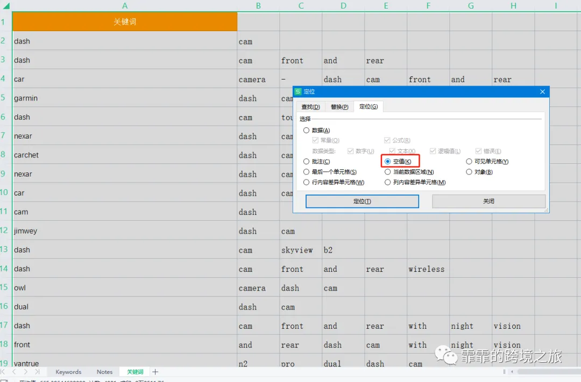
Task: Open the 定位(G) tab in the dialog
Action: point(369,106)
